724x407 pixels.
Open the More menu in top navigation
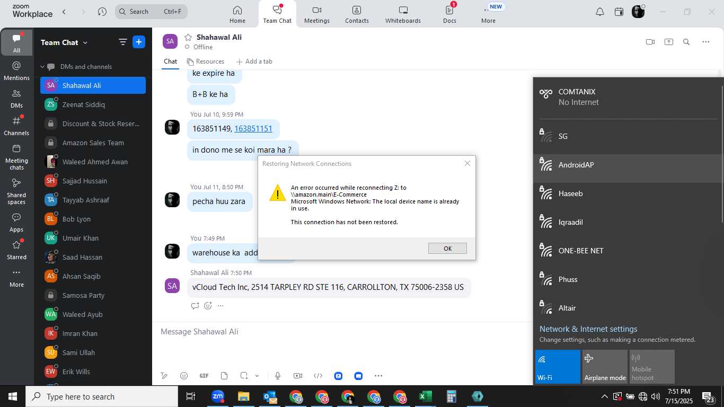(x=488, y=14)
